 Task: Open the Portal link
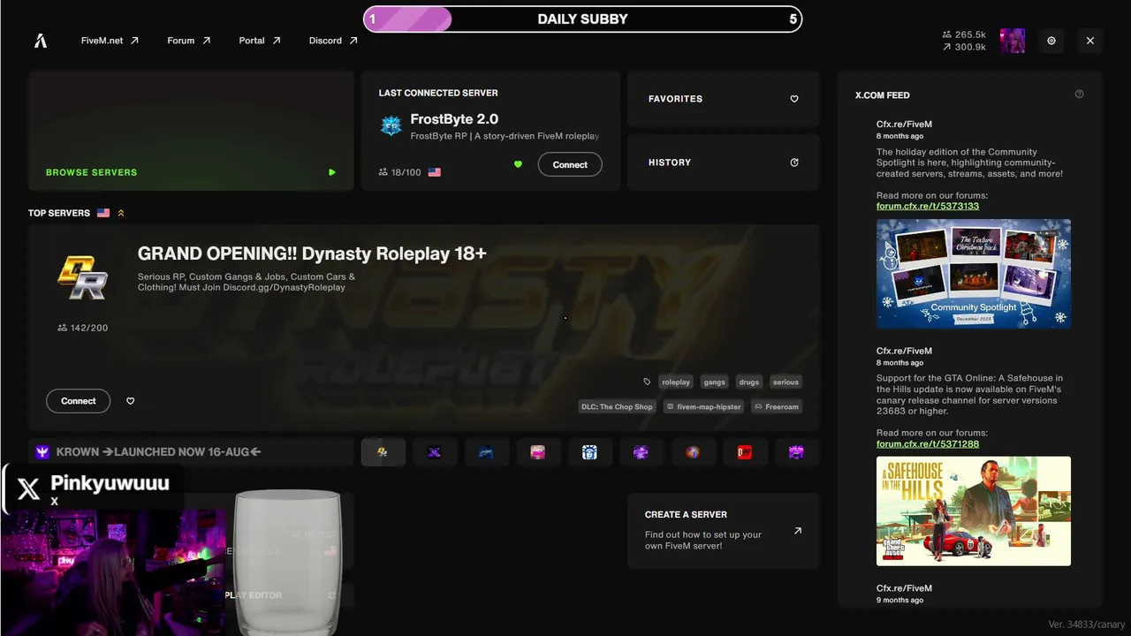click(260, 41)
